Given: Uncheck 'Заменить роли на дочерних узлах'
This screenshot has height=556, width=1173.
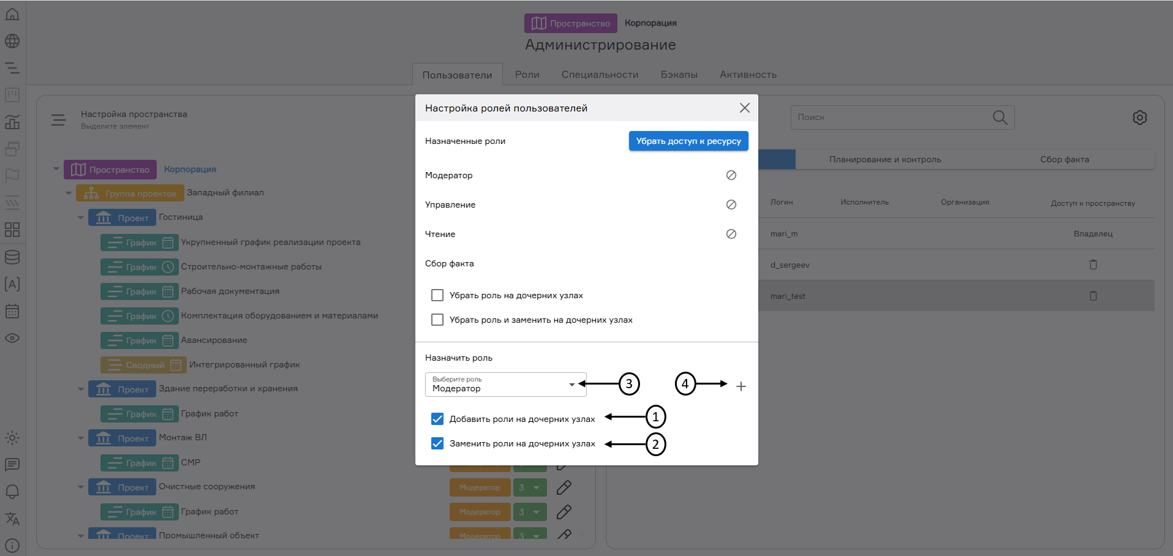Looking at the screenshot, I should coord(438,443).
